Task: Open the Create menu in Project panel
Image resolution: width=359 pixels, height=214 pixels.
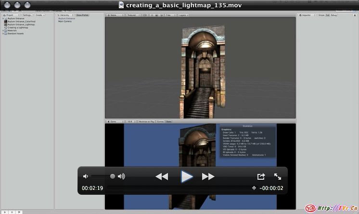Action: (39, 15)
